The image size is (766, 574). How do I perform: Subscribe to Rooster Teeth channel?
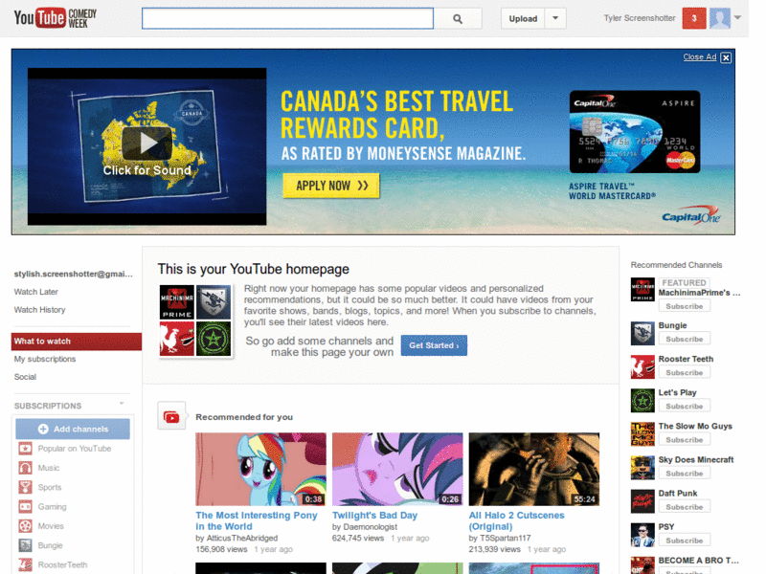click(x=684, y=372)
